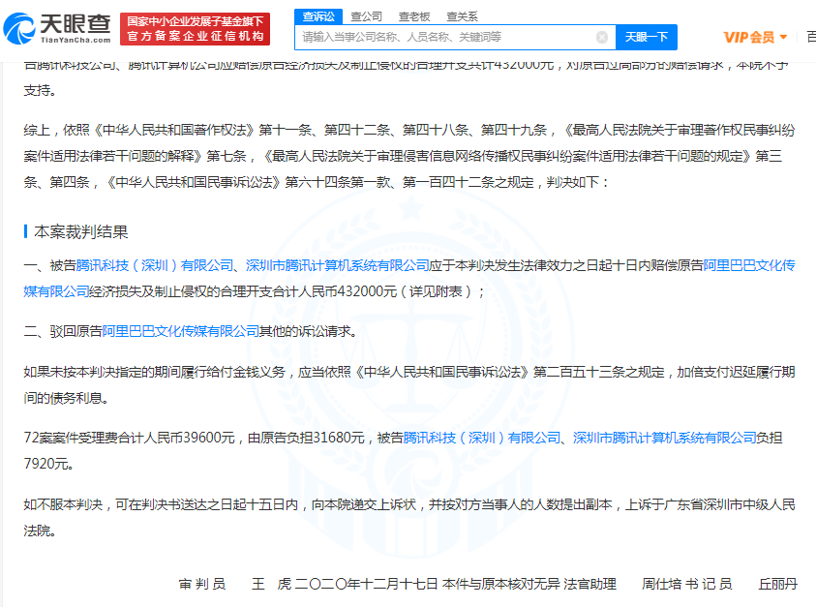The width and height of the screenshot is (816, 607).
Task: Click the 天眼一下 search button
Action: click(x=646, y=37)
